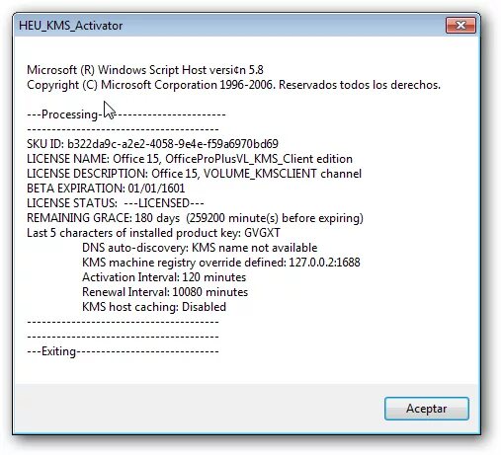Click the REMAINING GRACE 180 days line
Image resolution: width=501 pixels, height=455 pixels.
point(195,218)
